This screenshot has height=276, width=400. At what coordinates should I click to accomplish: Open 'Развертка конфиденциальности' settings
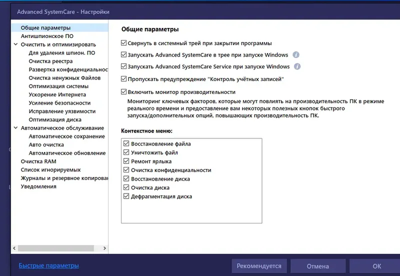click(x=68, y=69)
